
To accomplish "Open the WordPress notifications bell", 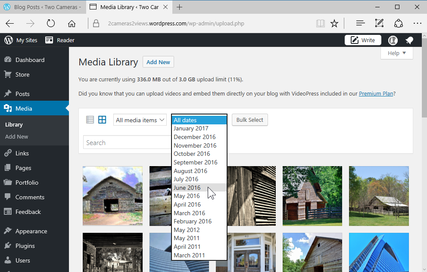I will click(409, 40).
